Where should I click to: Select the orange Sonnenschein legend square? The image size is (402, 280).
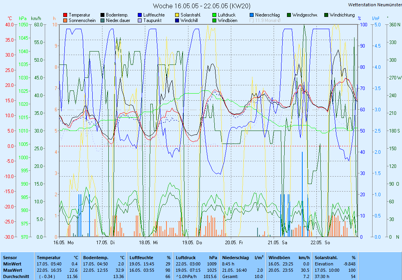click(x=65, y=20)
